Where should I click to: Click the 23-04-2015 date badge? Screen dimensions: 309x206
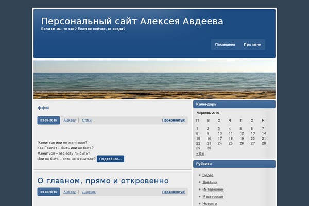click(x=48, y=192)
